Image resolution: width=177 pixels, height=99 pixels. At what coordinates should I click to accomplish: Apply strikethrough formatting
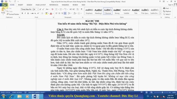click(x=33, y=13)
